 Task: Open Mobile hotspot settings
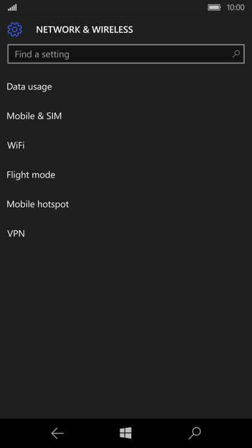pos(126,204)
